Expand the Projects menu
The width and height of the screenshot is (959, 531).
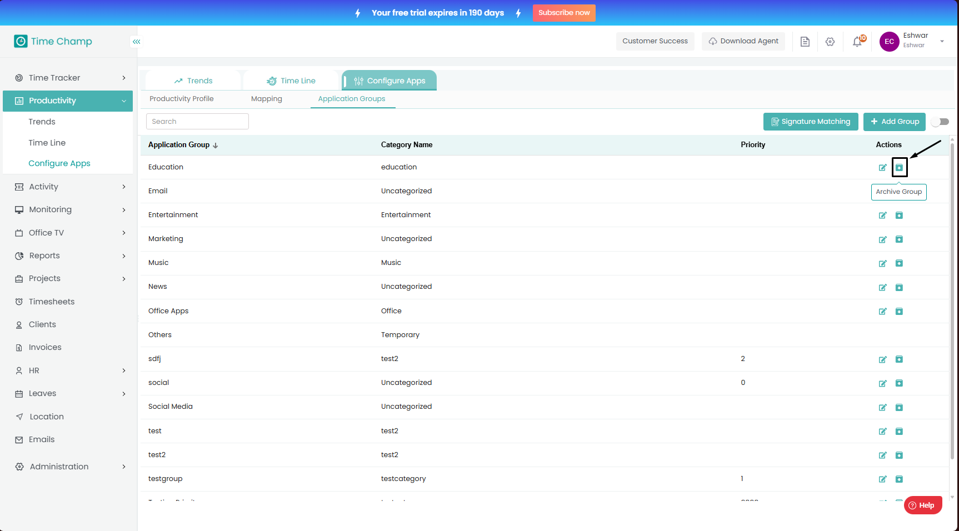point(68,278)
